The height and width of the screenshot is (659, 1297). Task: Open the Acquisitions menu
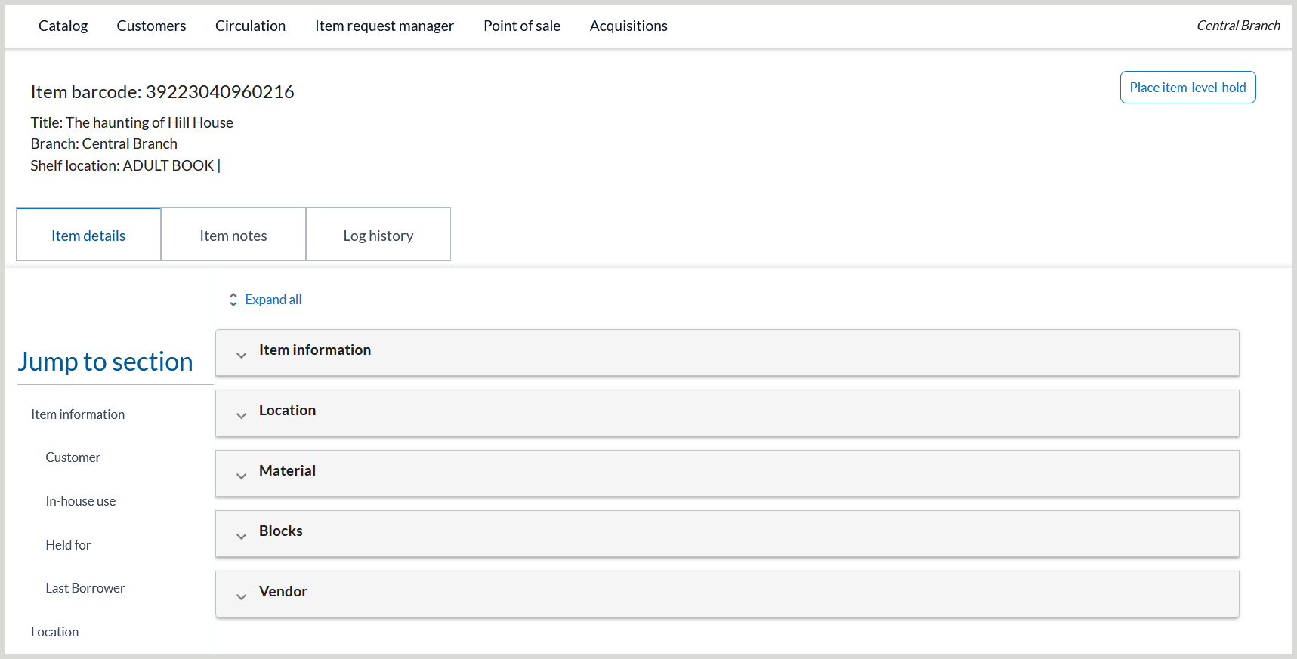[628, 26]
